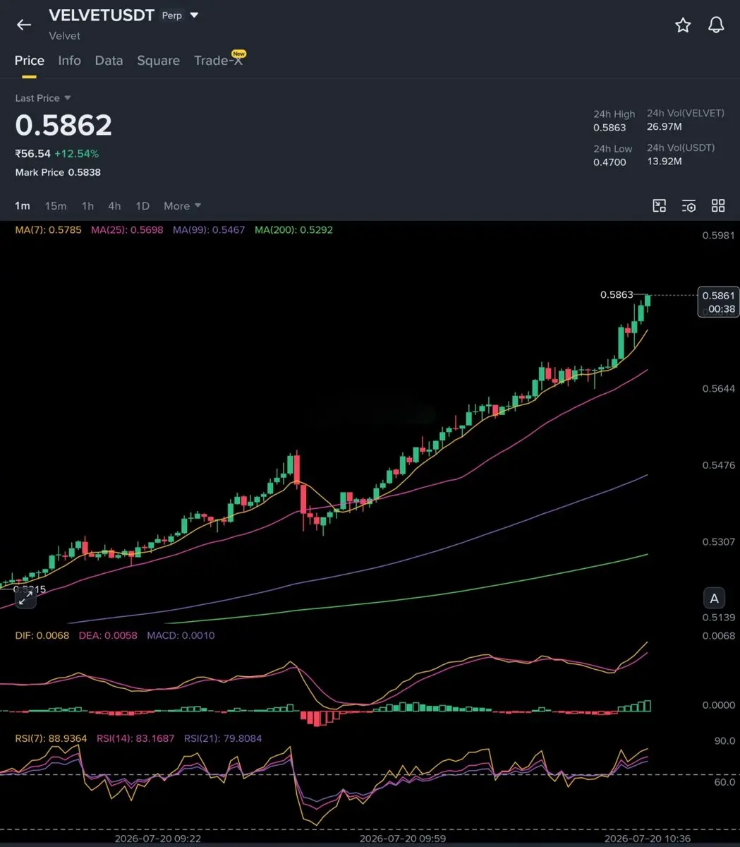Switch to the Square tab

point(158,61)
